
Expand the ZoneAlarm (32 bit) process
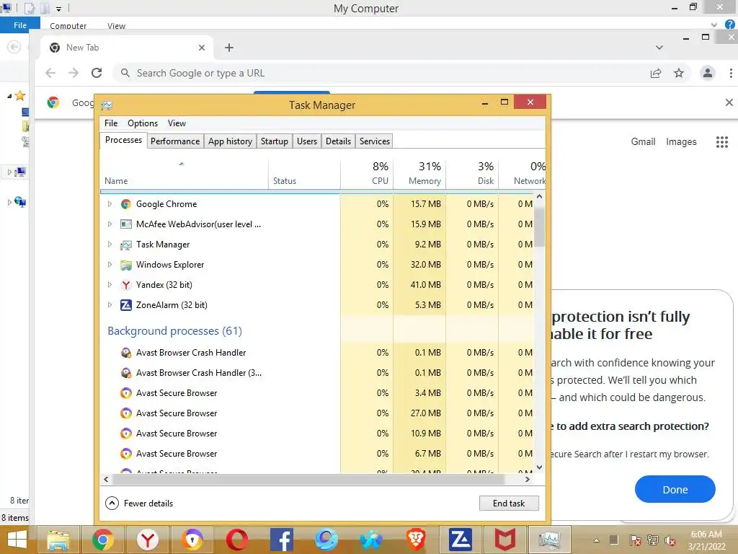coord(110,305)
